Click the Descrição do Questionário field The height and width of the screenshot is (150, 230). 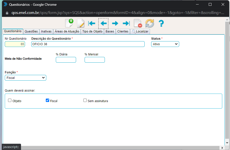pyautogui.click(x=88, y=44)
